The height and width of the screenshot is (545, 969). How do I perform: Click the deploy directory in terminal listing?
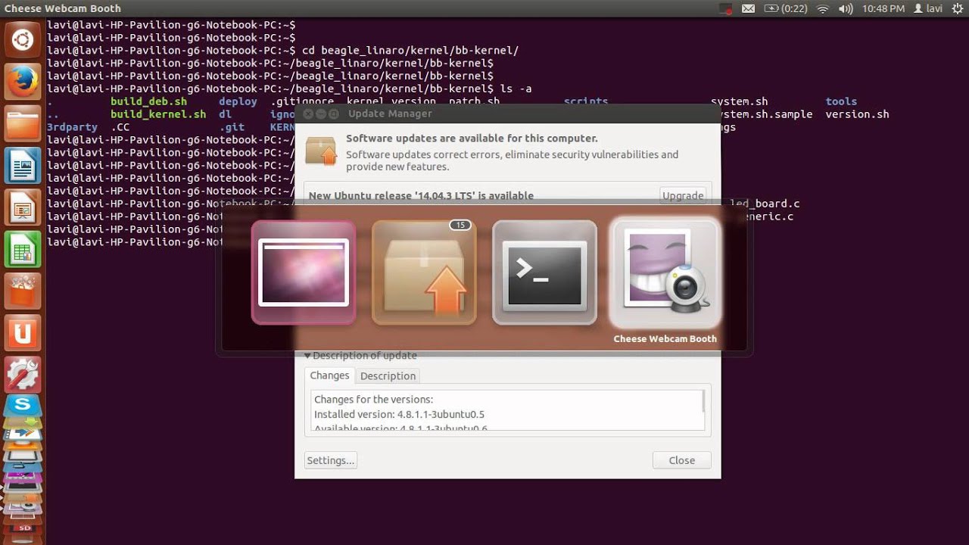click(238, 101)
